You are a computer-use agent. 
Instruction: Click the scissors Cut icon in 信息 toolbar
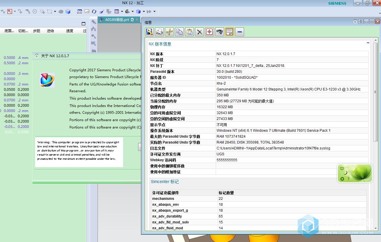169,32
